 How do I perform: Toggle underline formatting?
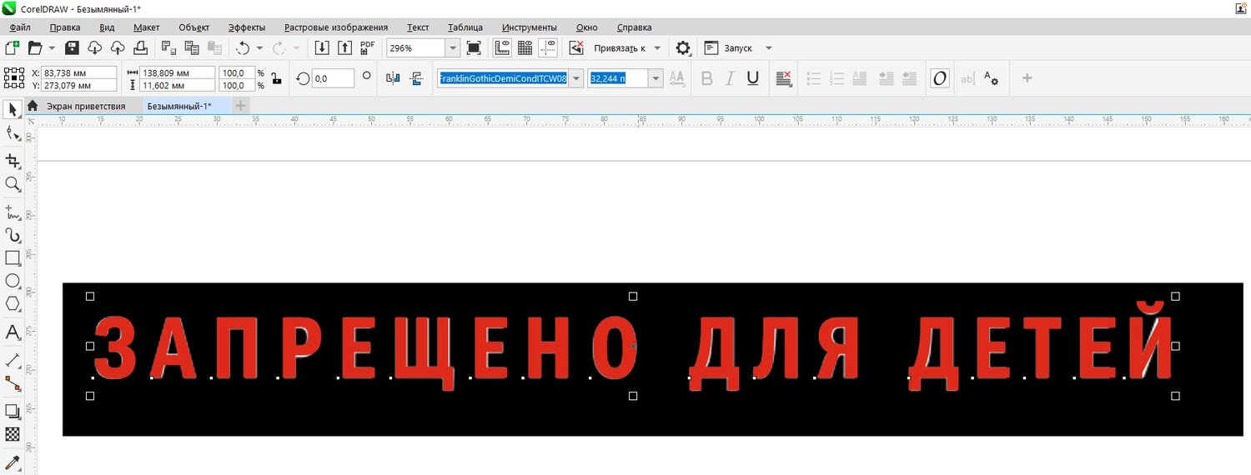(752, 78)
